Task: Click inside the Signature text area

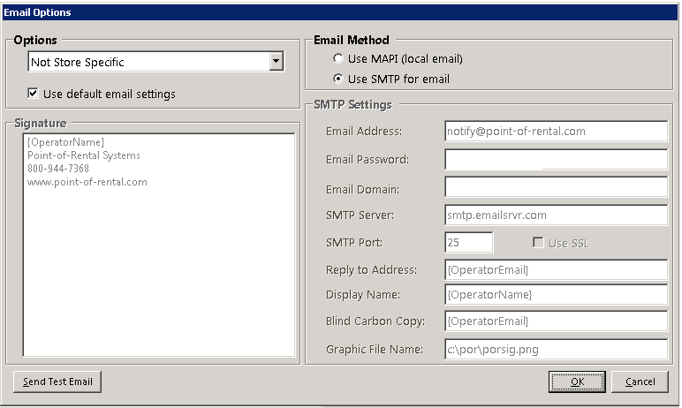Action: pos(159,245)
